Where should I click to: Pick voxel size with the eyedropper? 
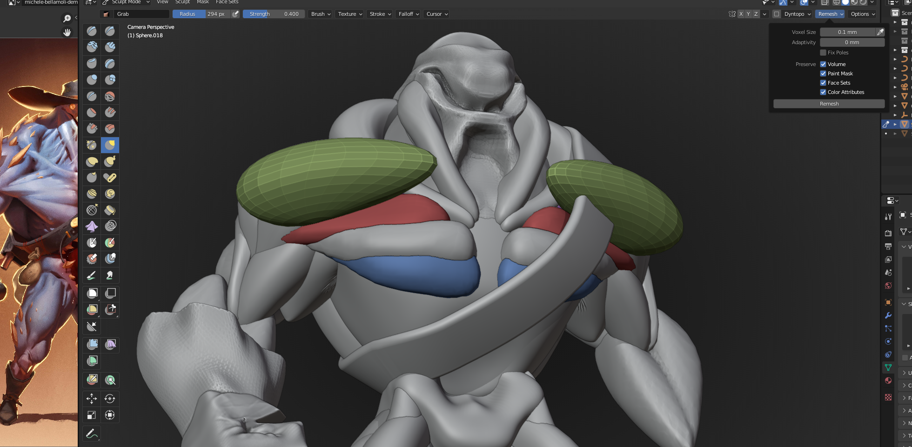pos(880,32)
